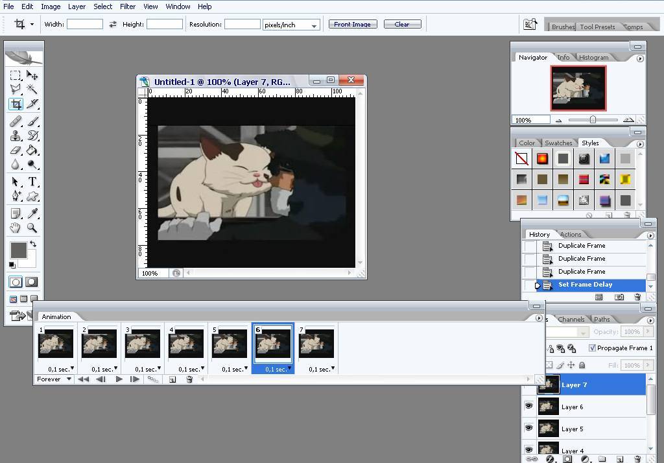Click the Front Image button
664x463 pixels.
click(352, 25)
